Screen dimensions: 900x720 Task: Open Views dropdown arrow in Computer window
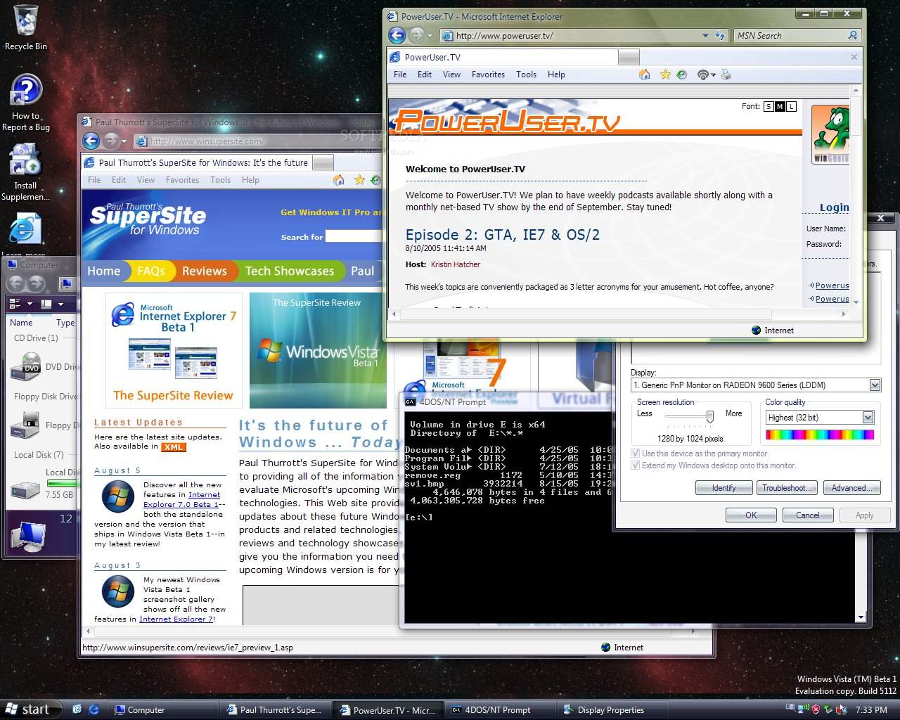click(30, 304)
